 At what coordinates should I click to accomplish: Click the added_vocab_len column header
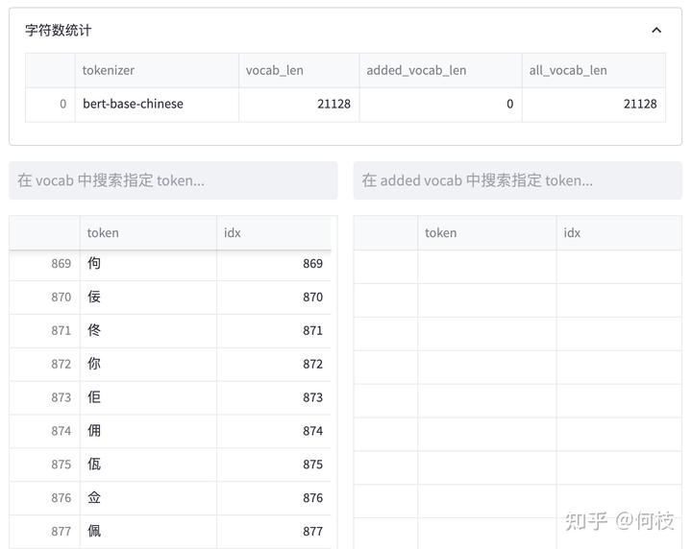(440, 70)
